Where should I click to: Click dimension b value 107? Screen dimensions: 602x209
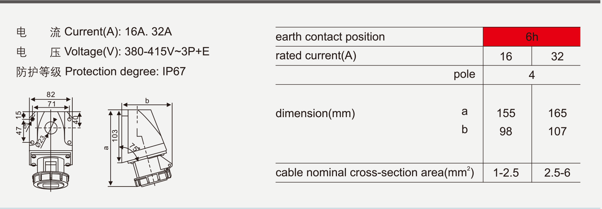[557, 131]
